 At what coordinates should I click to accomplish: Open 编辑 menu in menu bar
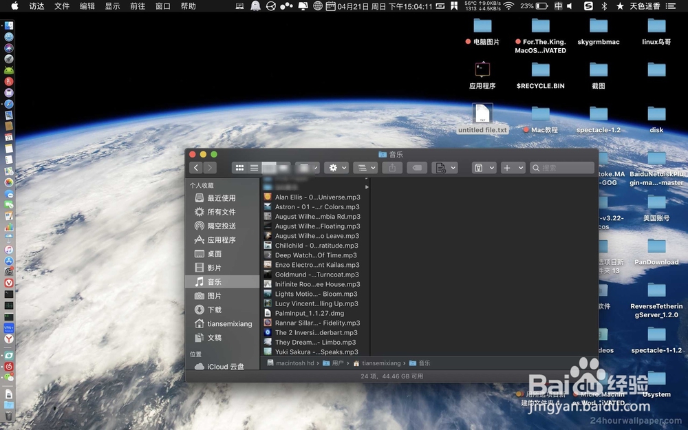[87, 6]
